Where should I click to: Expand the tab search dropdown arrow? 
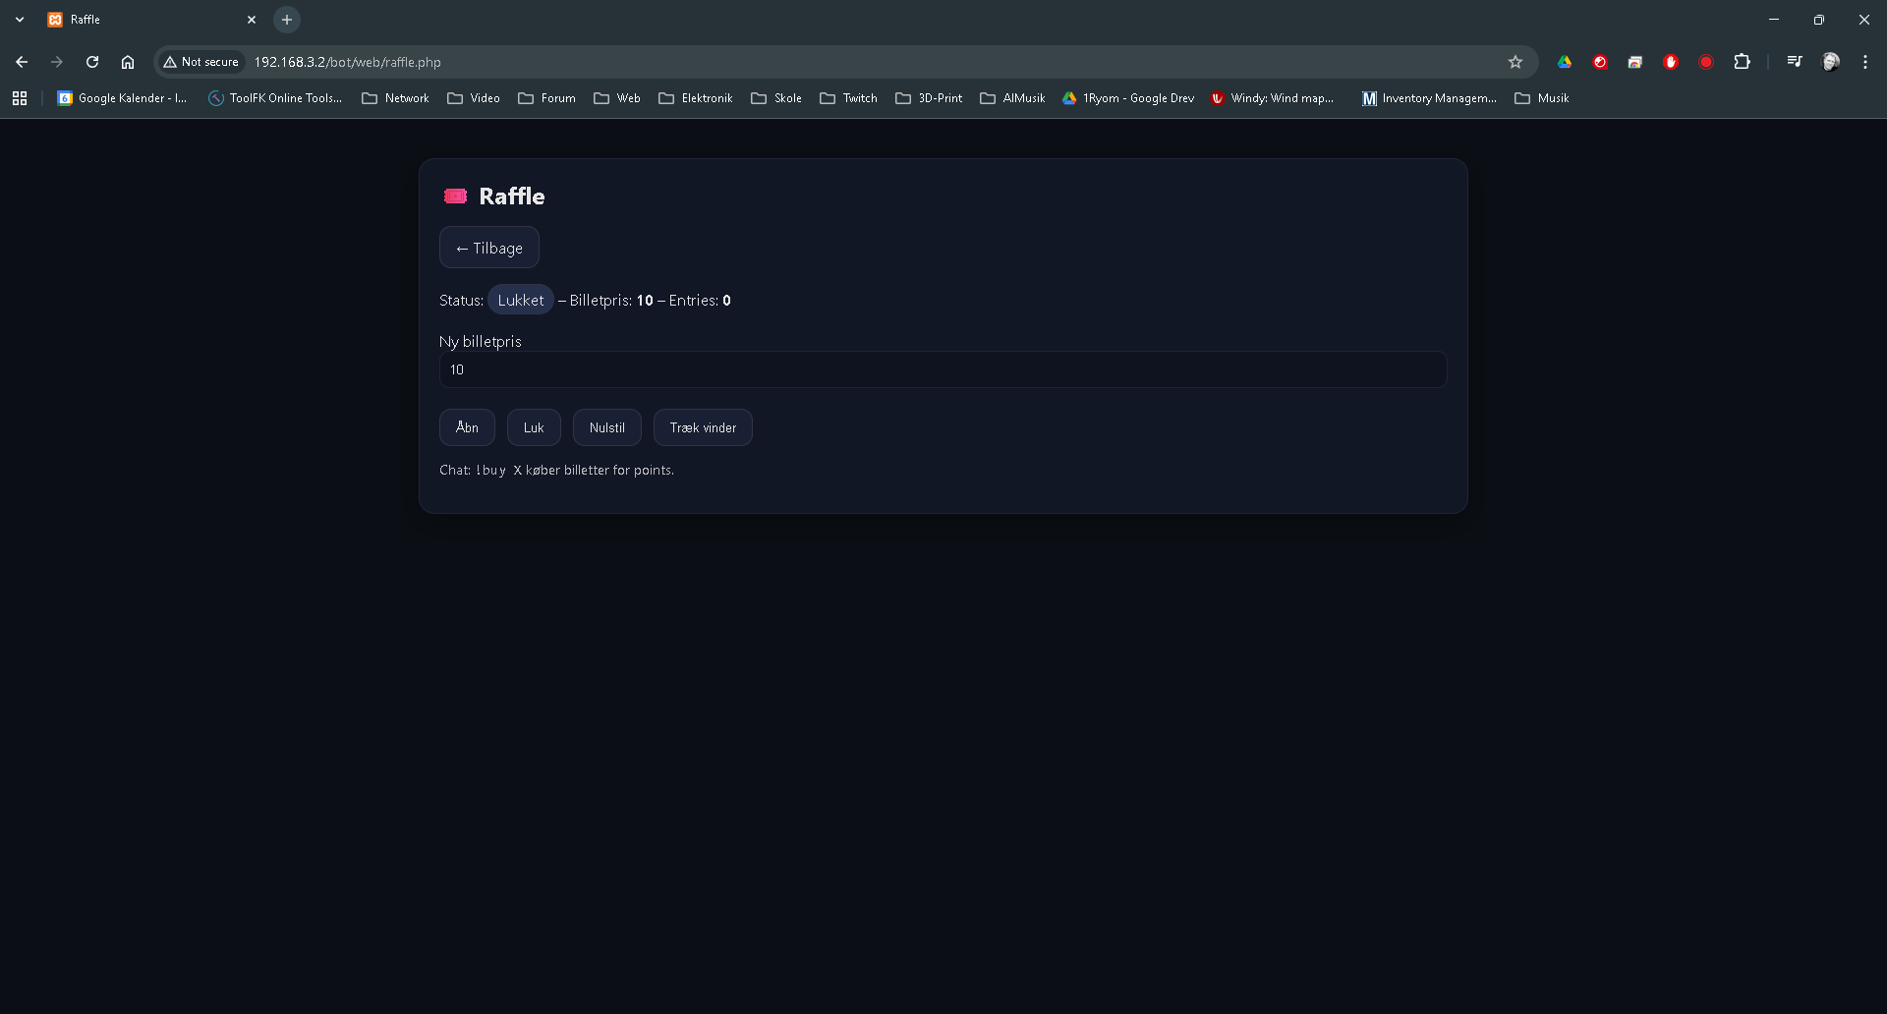point(20,20)
